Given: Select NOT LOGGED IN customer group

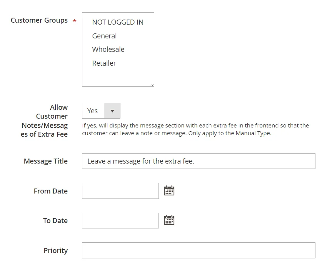Looking at the screenshot, I should [x=118, y=22].
